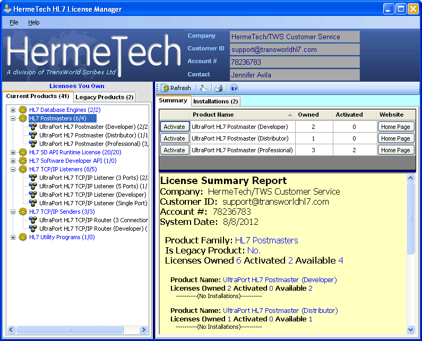Collapse the HL7 TCP/IP Senders node
This screenshot has height=341, width=422.
point(13,212)
